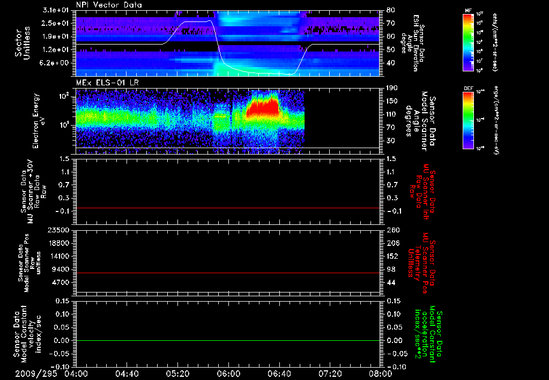
Task: Click the 98 telemetry tick label
Action: (x=390, y=269)
